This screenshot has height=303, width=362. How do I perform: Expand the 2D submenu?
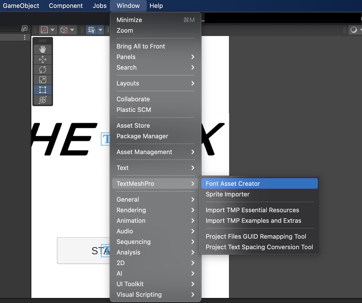[x=156, y=263]
